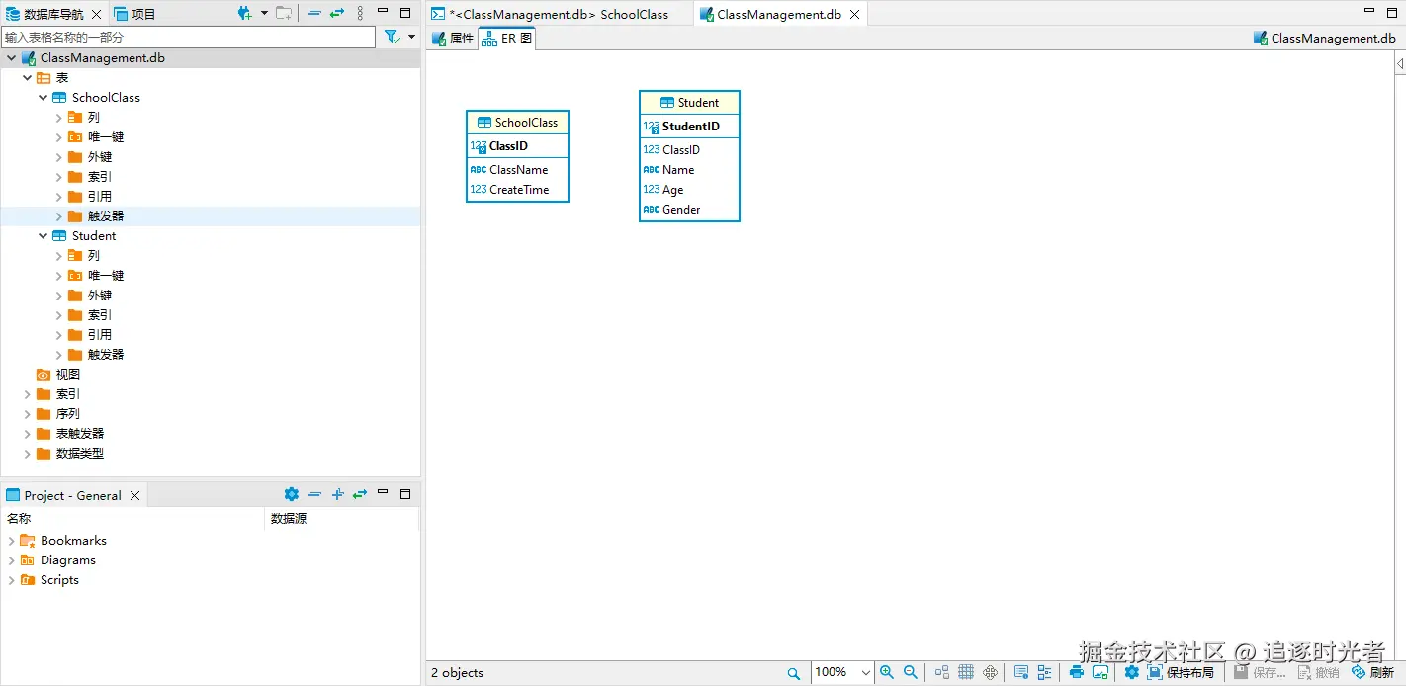The height and width of the screenshot is (686, 1406).
Task: Select 触发器 under SchoolClass
Action: [x=105, y=215]
